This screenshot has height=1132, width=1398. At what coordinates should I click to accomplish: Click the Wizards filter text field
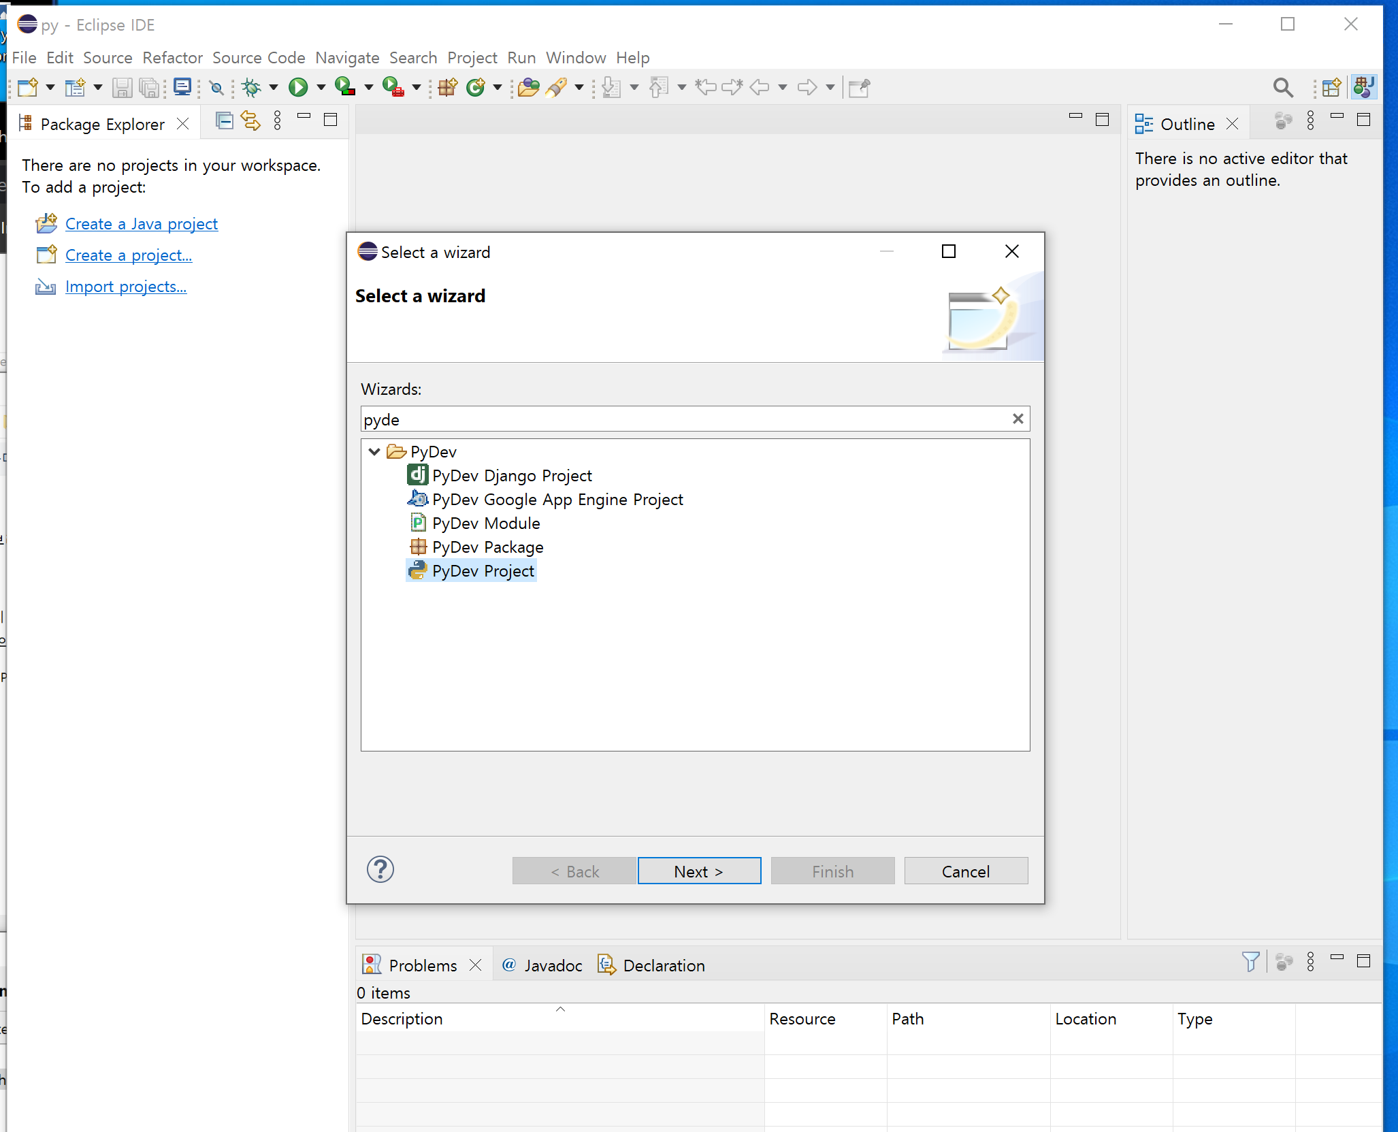(681, 419)
